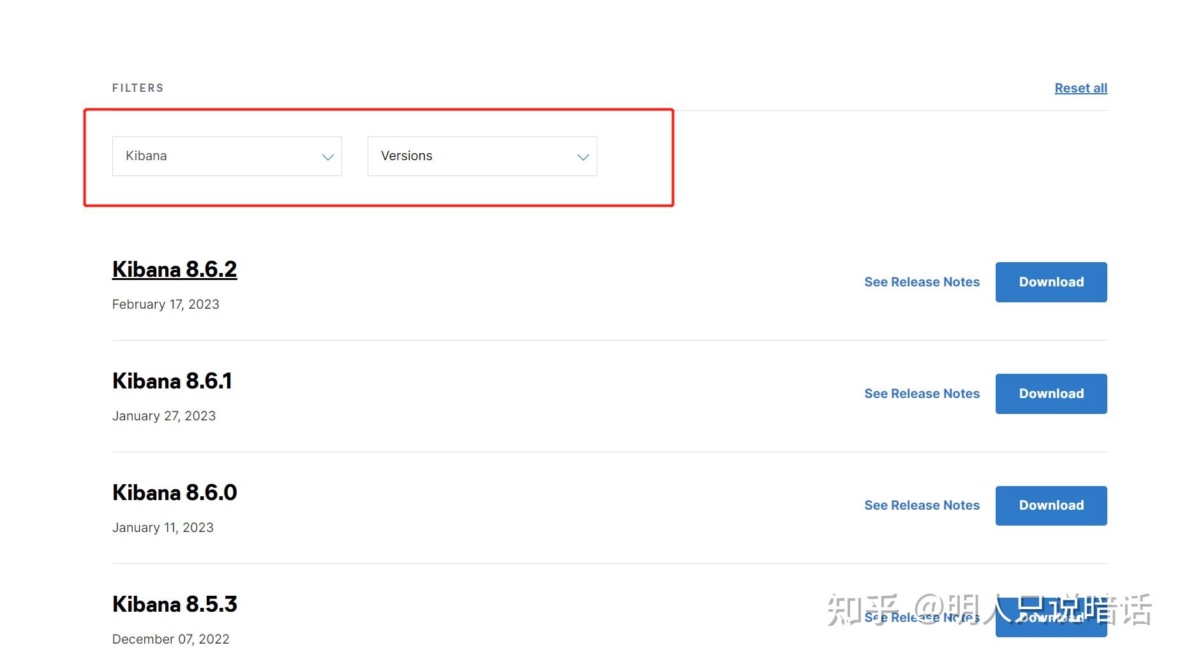Download Kibana 8.5.3
1182x657 pixels.
coord(1051,617)
